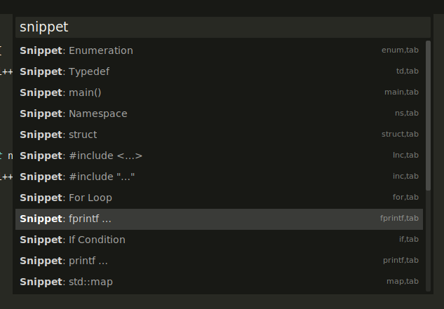Image resolution: width=444 pixels, height=309 pixels.
Task: Click the snippet search input field
Action: point(222,27)
